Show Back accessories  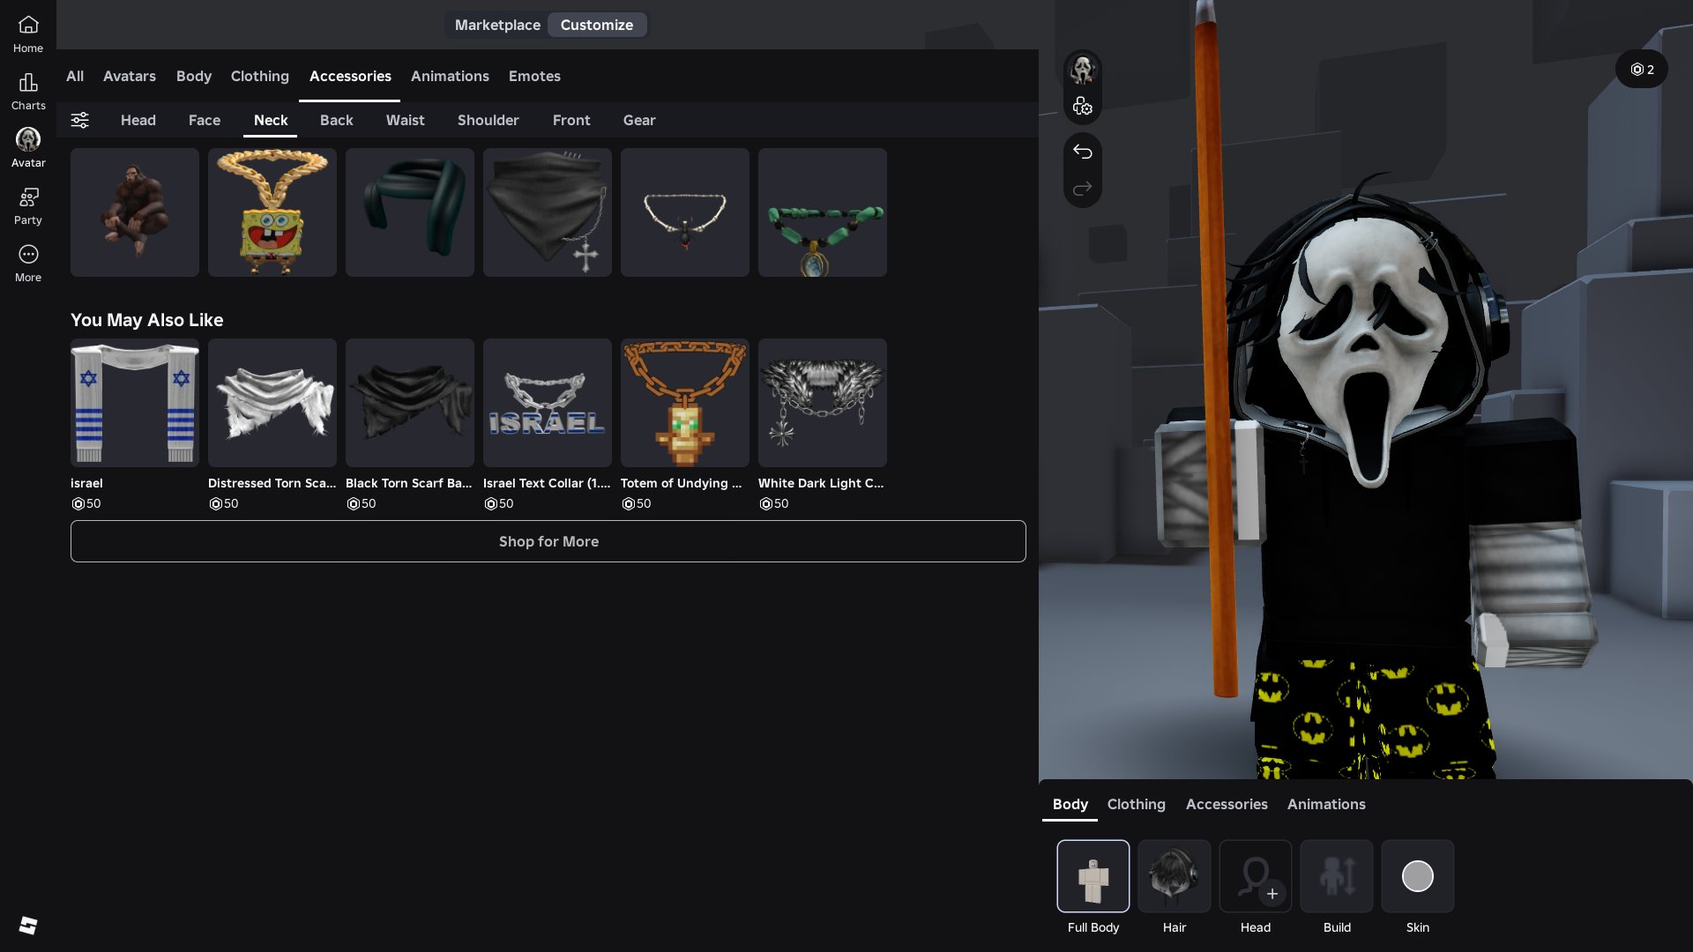[337, 120]
